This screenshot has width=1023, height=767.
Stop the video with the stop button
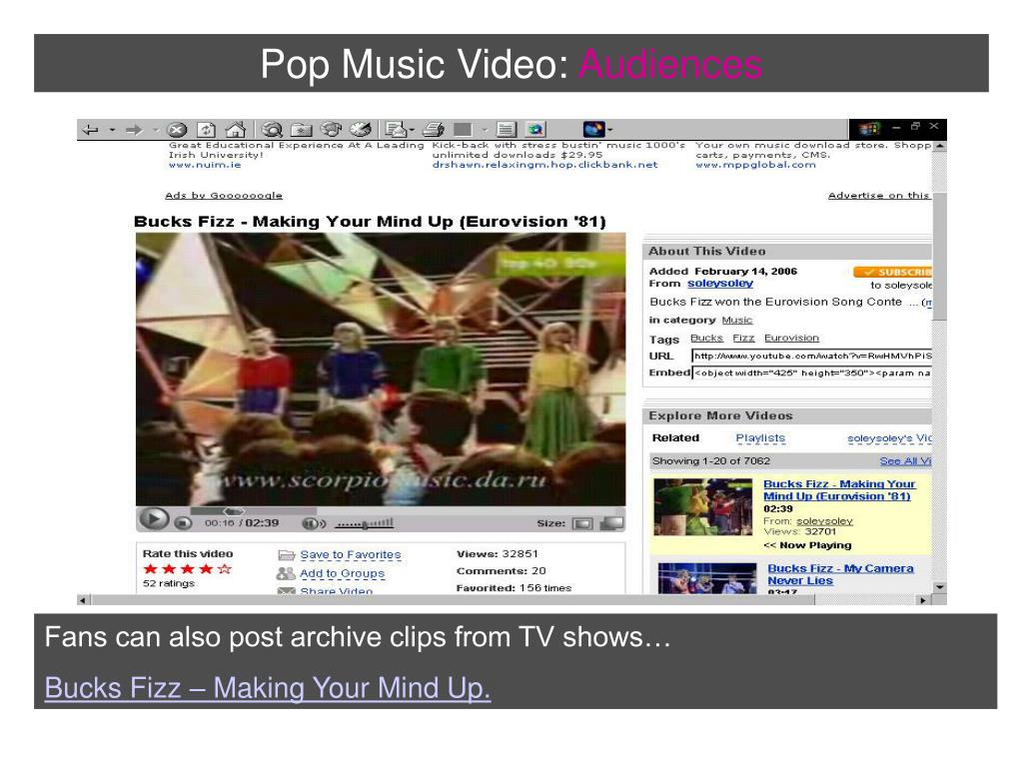pos(183,522)
